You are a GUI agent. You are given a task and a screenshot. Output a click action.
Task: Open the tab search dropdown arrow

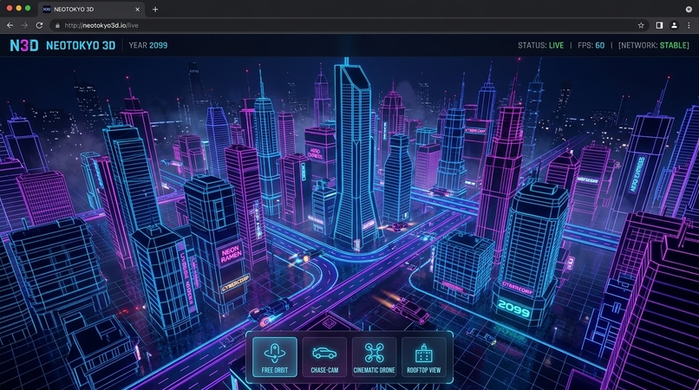click(689, 9)
